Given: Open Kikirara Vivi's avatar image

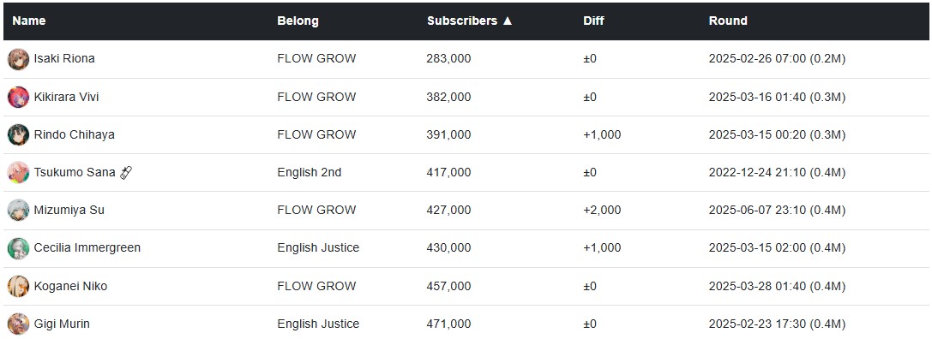Looking at the screenshot, I should coord(18,97).
